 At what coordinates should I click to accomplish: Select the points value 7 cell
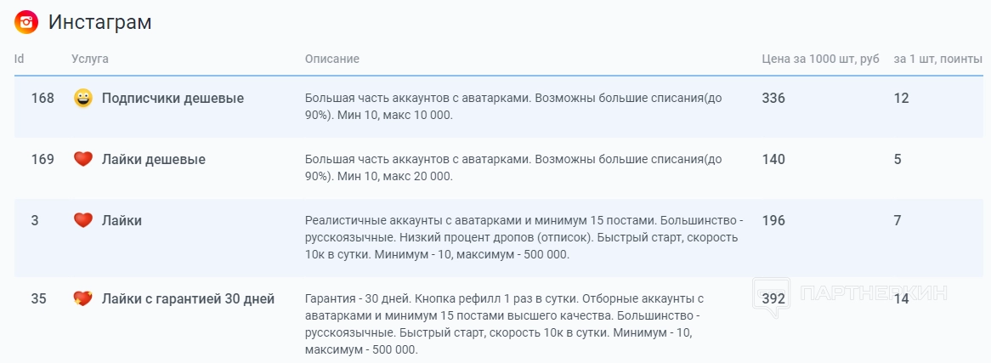(x=897, y=221)
